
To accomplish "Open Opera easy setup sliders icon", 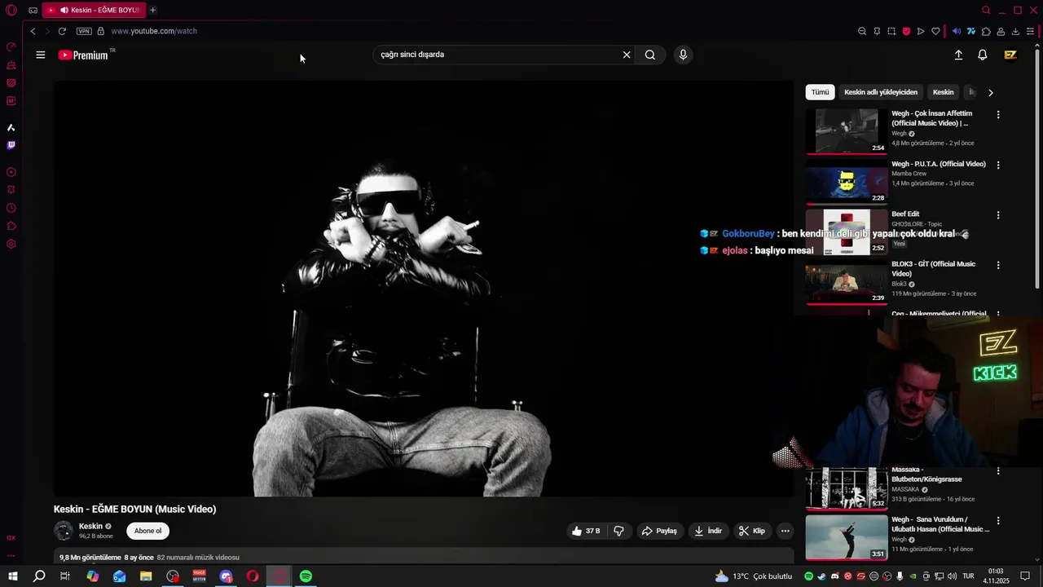I will pos(1030,31).
